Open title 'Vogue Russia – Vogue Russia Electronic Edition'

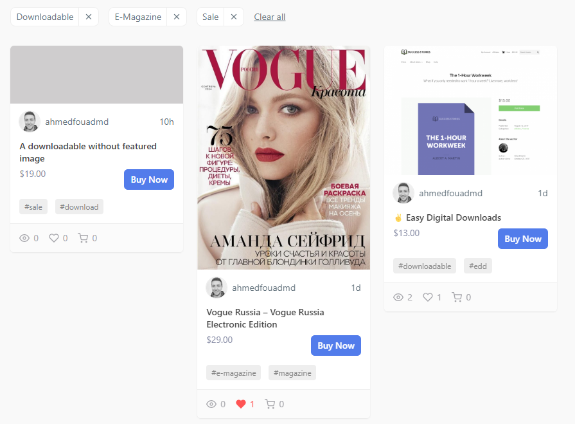(265, 318)
